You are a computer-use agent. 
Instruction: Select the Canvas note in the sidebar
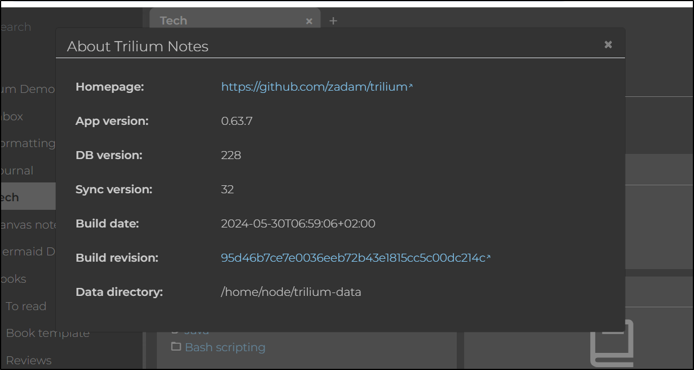(x=28, y=225)
